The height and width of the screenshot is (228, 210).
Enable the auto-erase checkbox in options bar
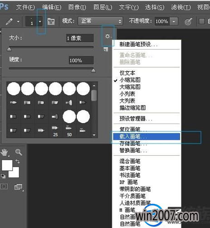point(202,21)
